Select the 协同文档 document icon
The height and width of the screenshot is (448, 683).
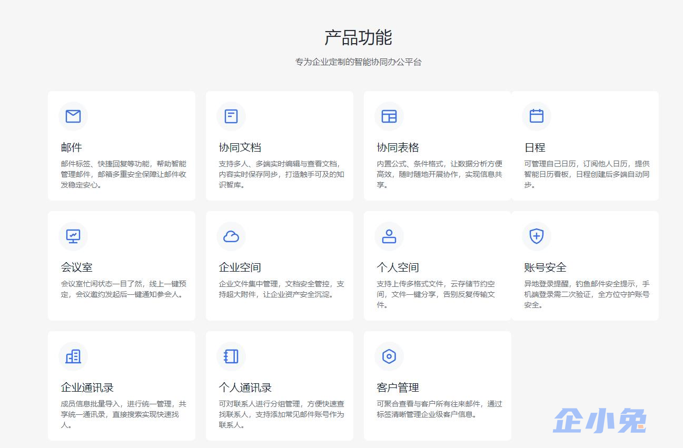(x=231, y=116)
